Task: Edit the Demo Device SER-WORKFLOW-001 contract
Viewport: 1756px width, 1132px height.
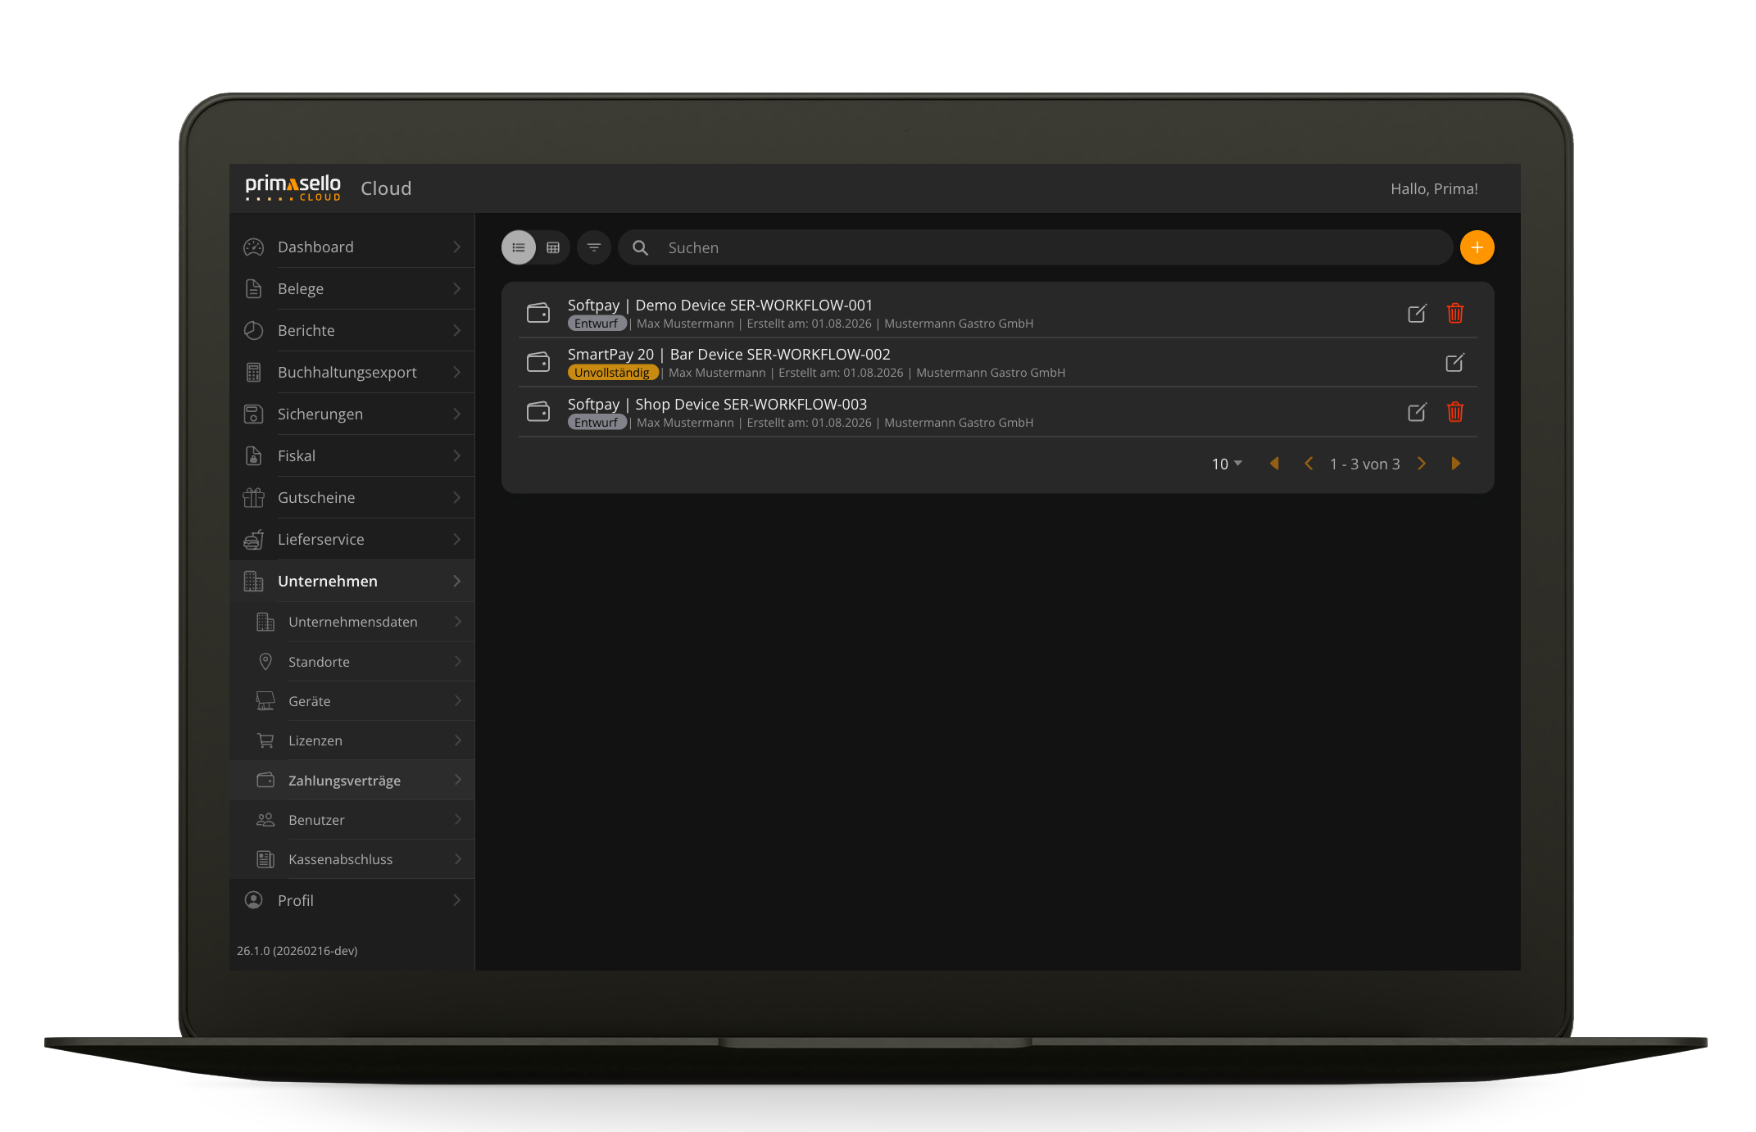Action: (1417, 314)
